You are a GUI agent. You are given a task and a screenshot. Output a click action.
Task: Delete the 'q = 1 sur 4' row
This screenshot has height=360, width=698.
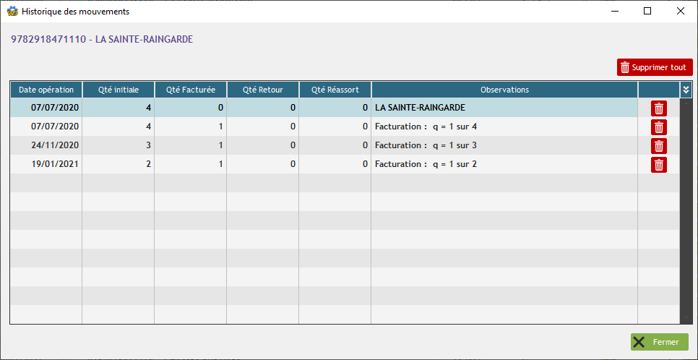[x=659, y=127]
